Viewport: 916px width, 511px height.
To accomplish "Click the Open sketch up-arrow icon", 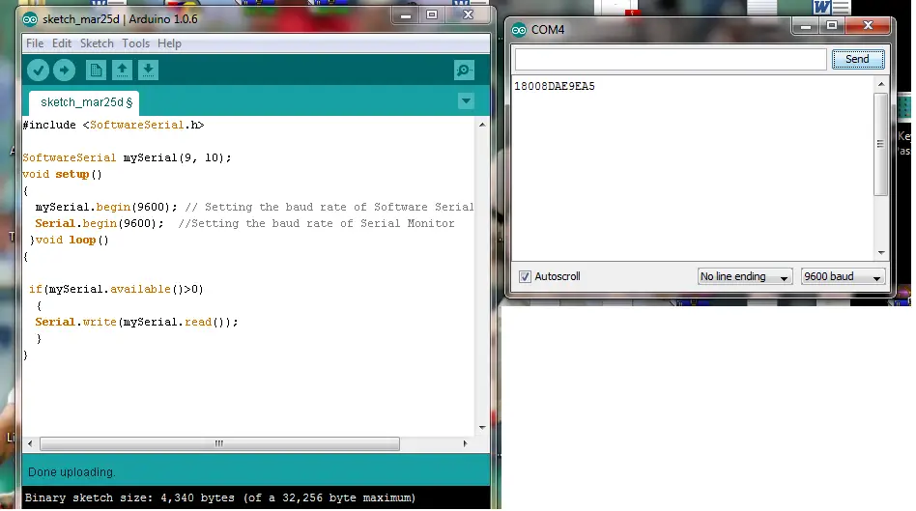I will pos(122,70).
